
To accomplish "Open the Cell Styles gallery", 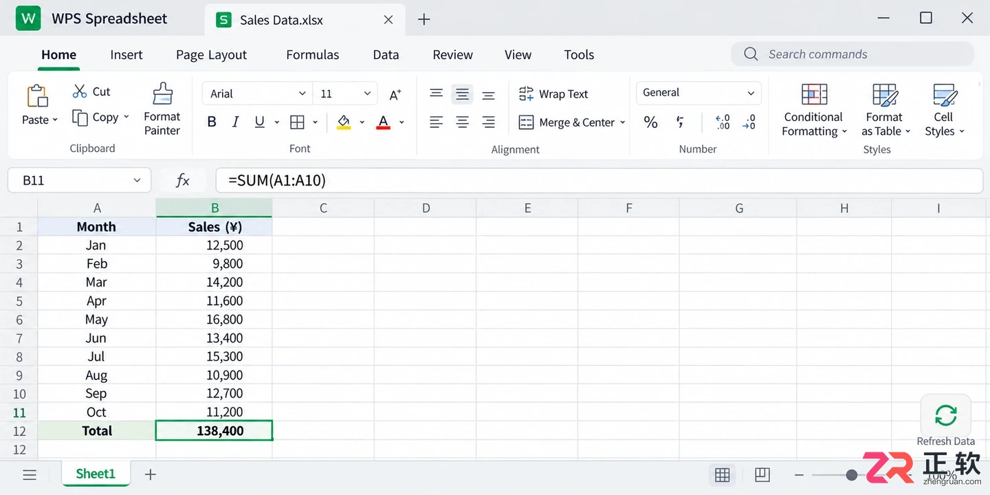I will coord(945,110).
